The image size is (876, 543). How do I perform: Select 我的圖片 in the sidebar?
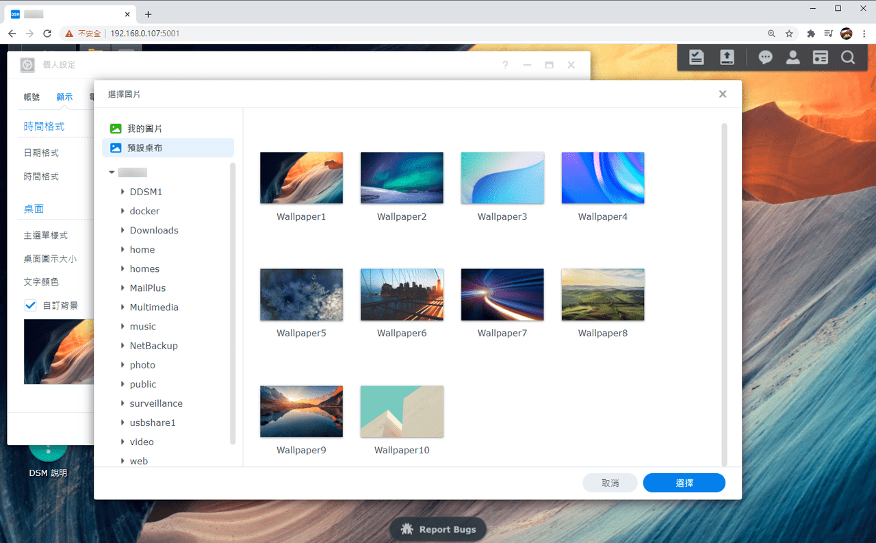tap(168, 128)
